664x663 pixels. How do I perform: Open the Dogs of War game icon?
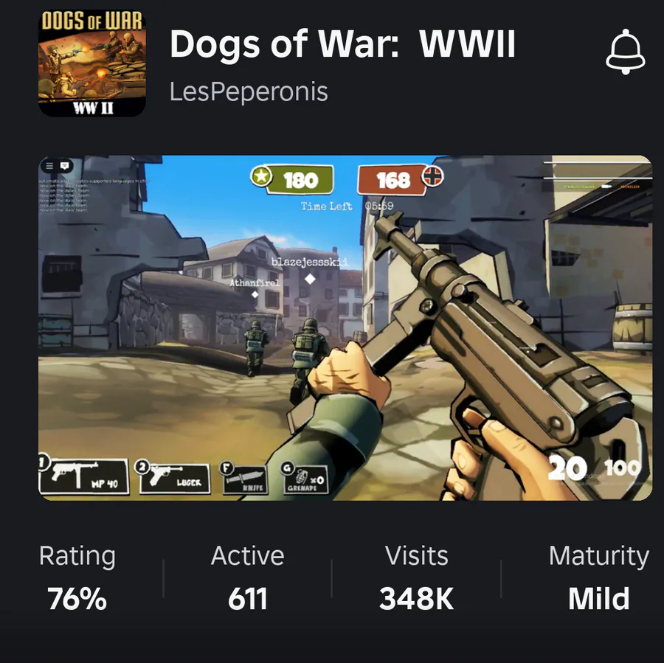92,63
